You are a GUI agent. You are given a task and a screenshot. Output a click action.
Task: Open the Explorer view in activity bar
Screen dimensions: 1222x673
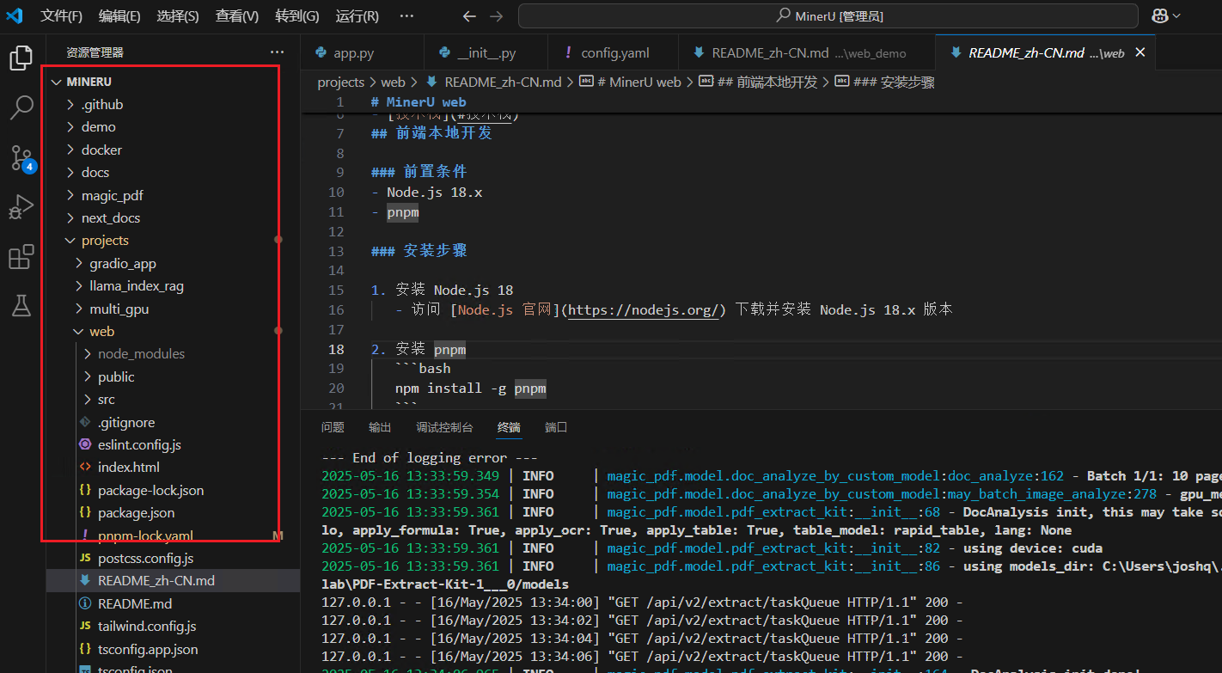tap(21, 58)
